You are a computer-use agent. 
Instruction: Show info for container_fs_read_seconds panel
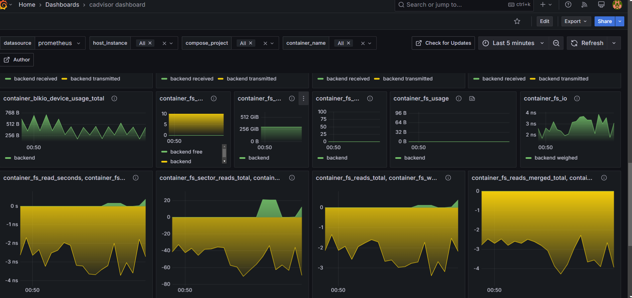136,178
